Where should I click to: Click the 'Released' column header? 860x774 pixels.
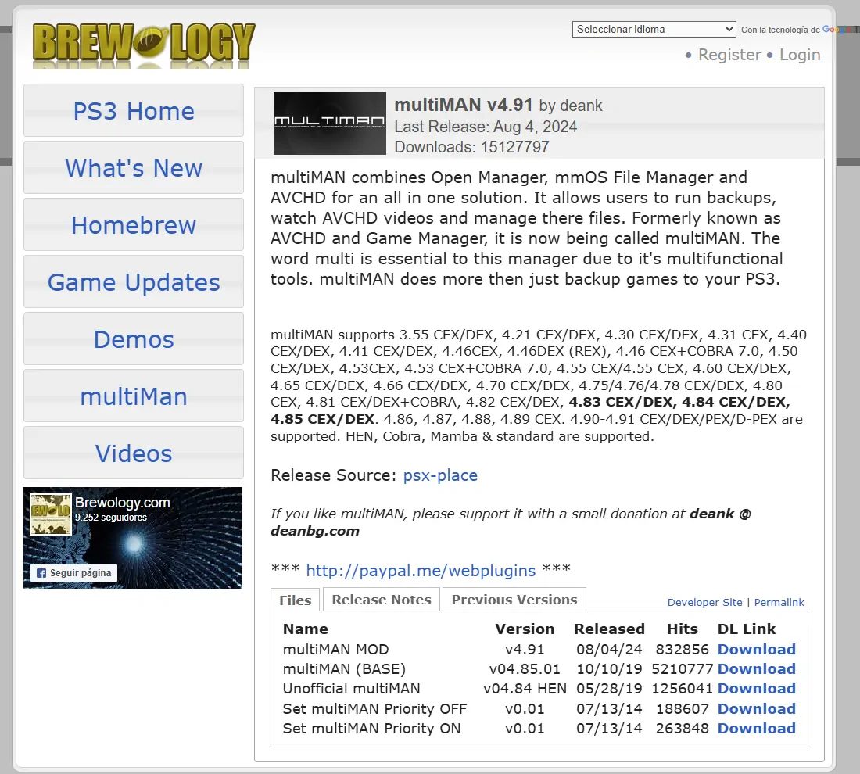(609, 629)
